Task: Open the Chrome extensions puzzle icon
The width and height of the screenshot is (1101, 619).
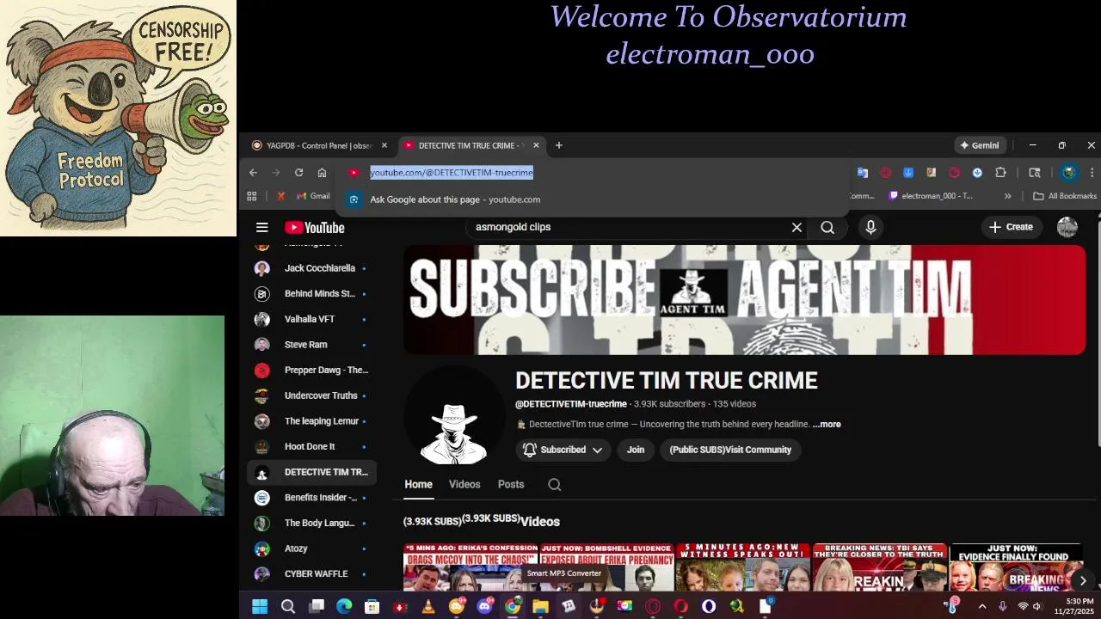Action: (1000, 173)
